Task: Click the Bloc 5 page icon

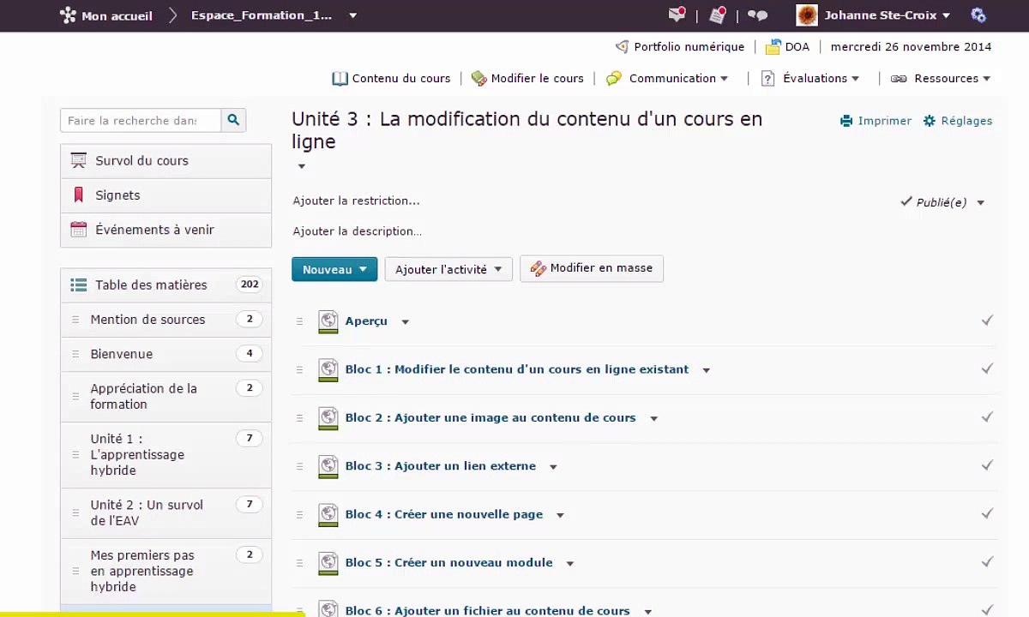Action: pyautogui.click(x=328, y=563)
